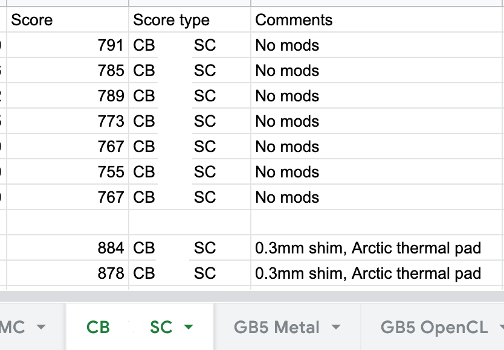This screenshot has height=350, width=504.
Task: Open the MC tab dropdown arrow
Action: [41, 328]
